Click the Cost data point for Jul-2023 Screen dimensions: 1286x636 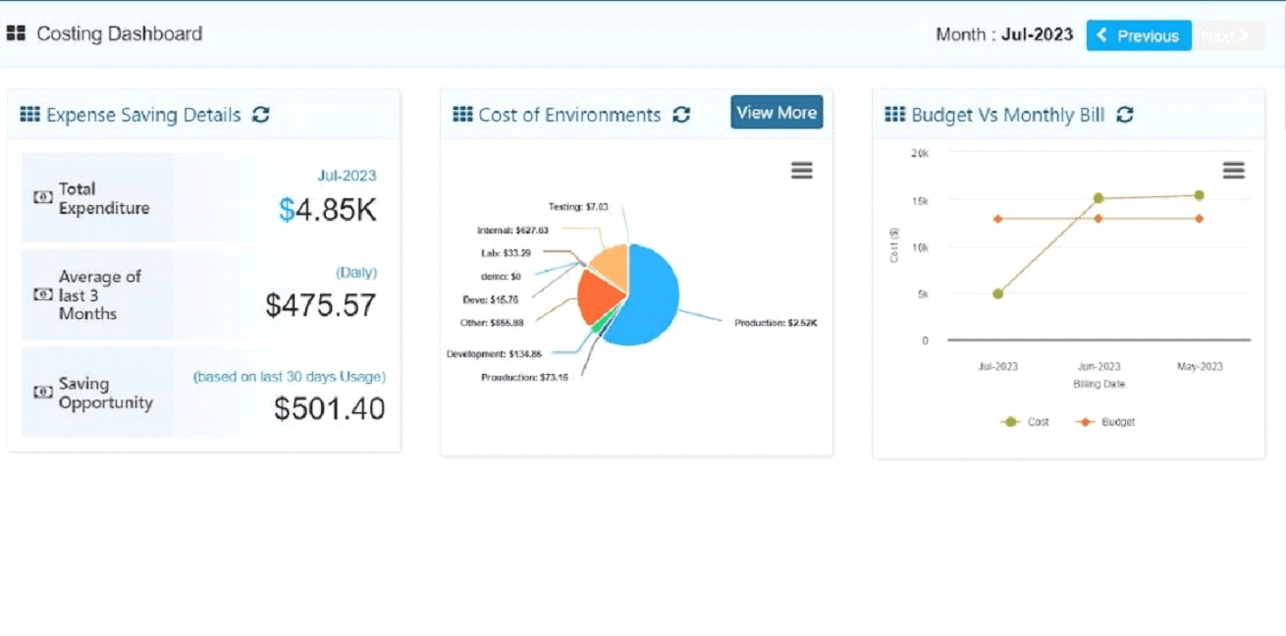(x=997, y=293)
